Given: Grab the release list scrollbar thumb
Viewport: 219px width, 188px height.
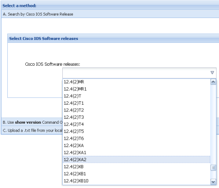Looking at the screenshot, I should pyautogui.click(x=213, y=168).
